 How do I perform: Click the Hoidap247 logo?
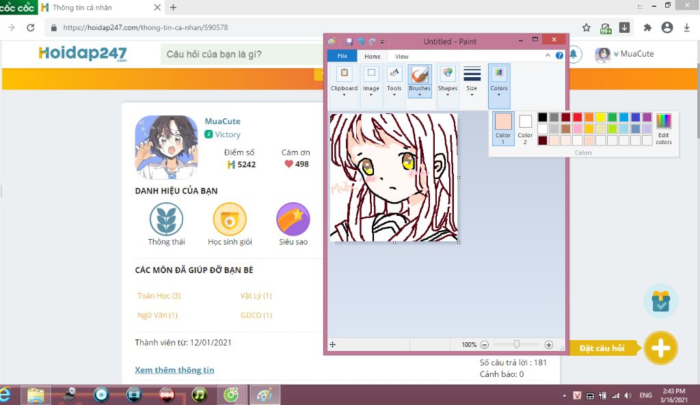[x=83, y=54]
